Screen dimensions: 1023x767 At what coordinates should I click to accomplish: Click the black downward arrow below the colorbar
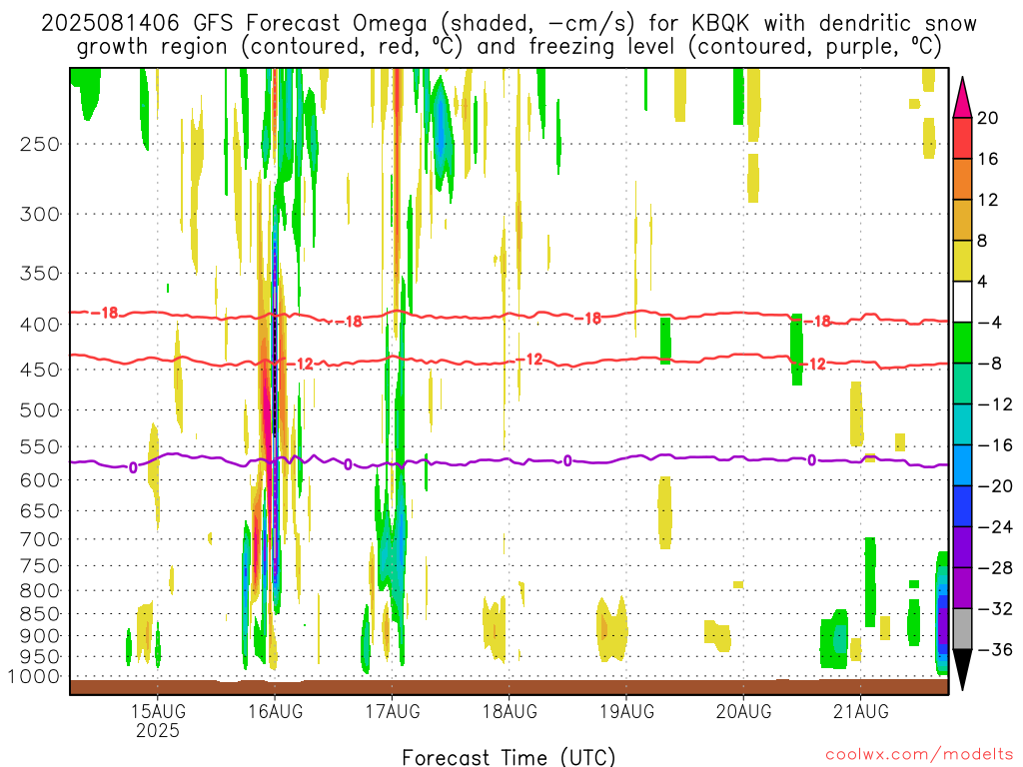(x=962, y=670)
